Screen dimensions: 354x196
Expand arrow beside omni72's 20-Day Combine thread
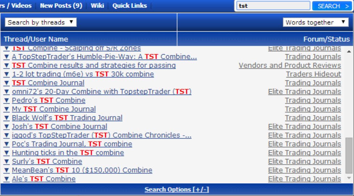click(6, 92)
